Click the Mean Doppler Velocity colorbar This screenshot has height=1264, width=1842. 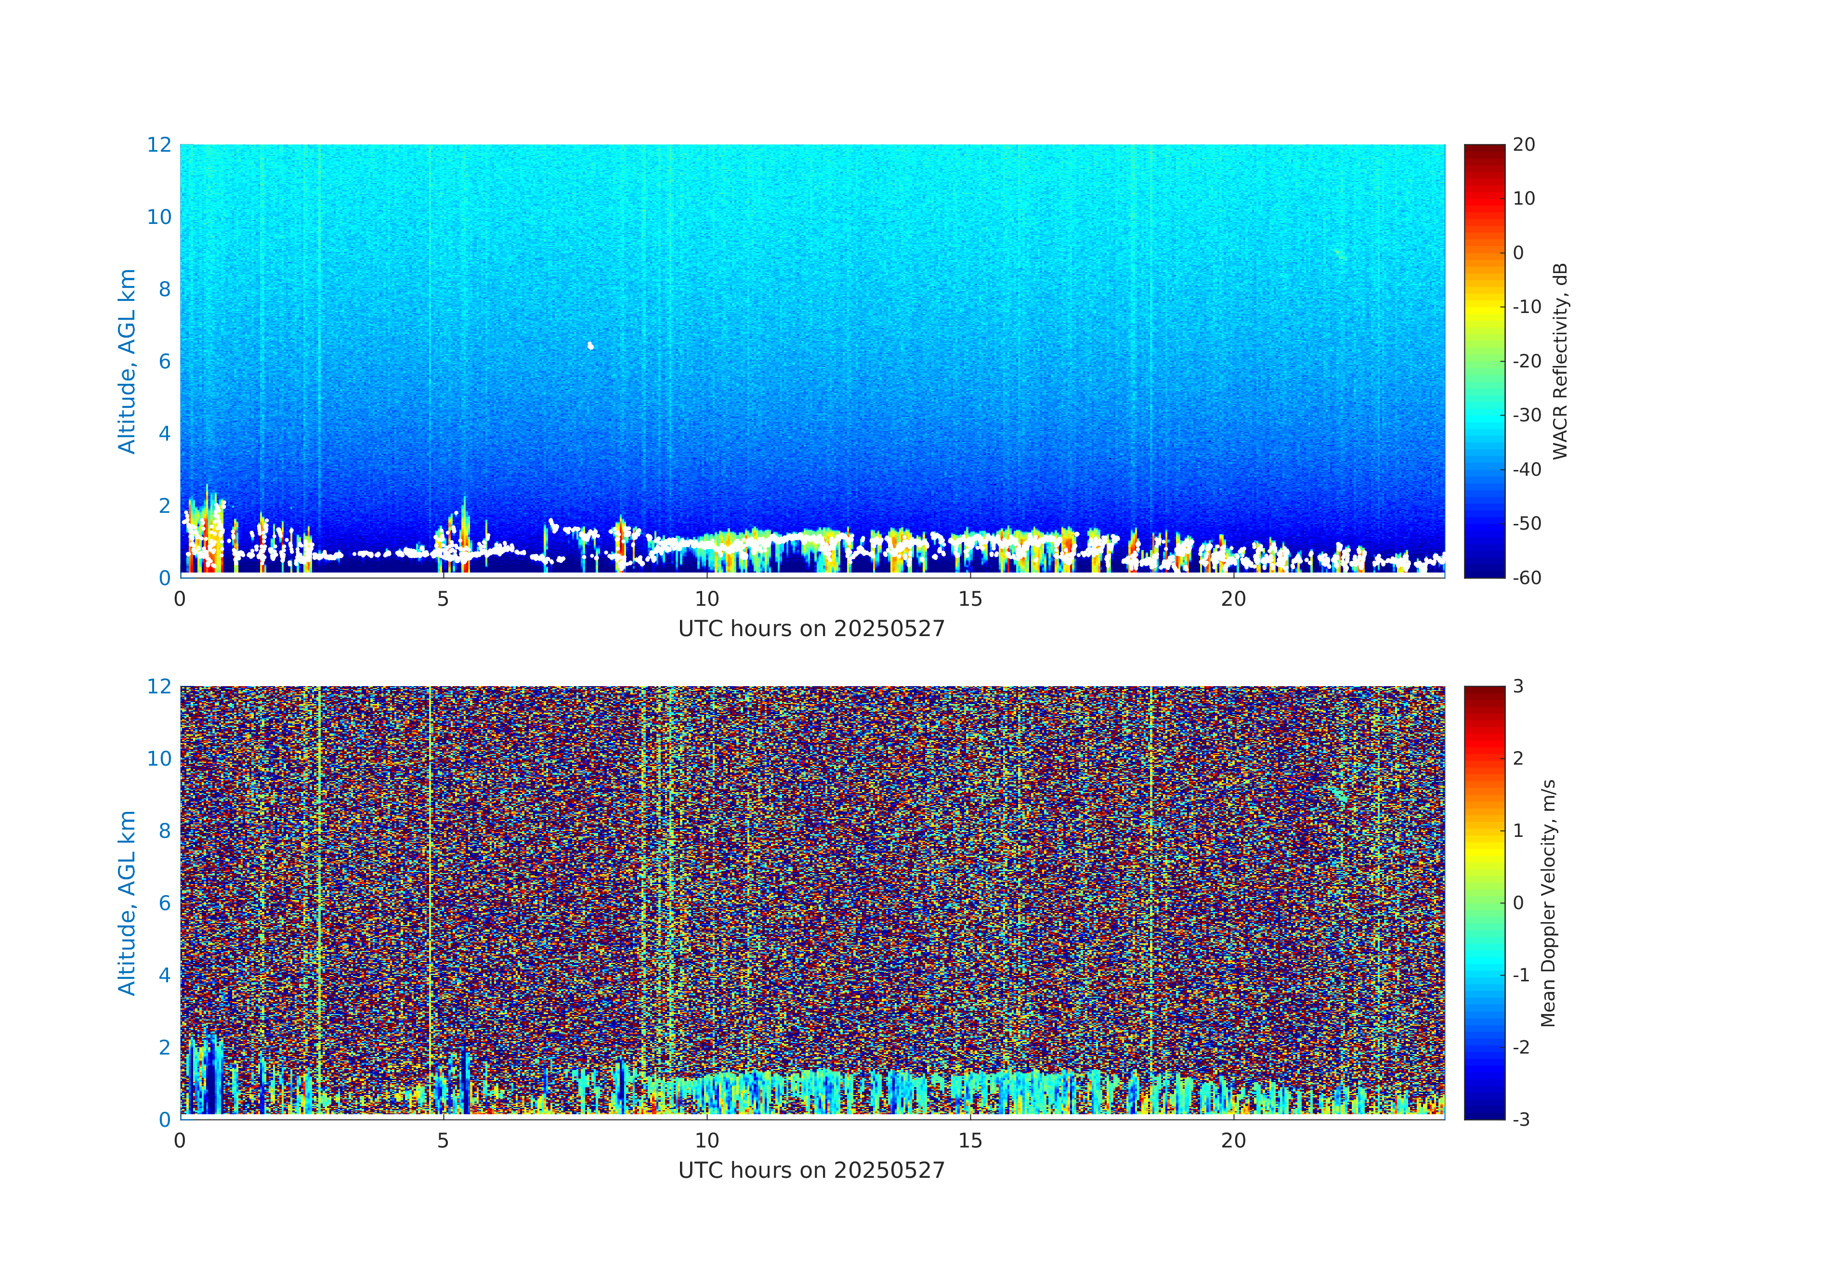coord(1484,902)
